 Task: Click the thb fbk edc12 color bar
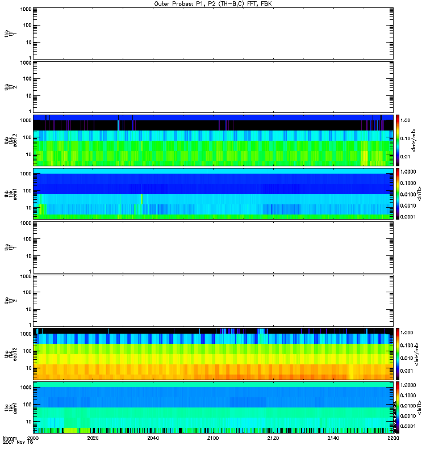coord(398,140)
